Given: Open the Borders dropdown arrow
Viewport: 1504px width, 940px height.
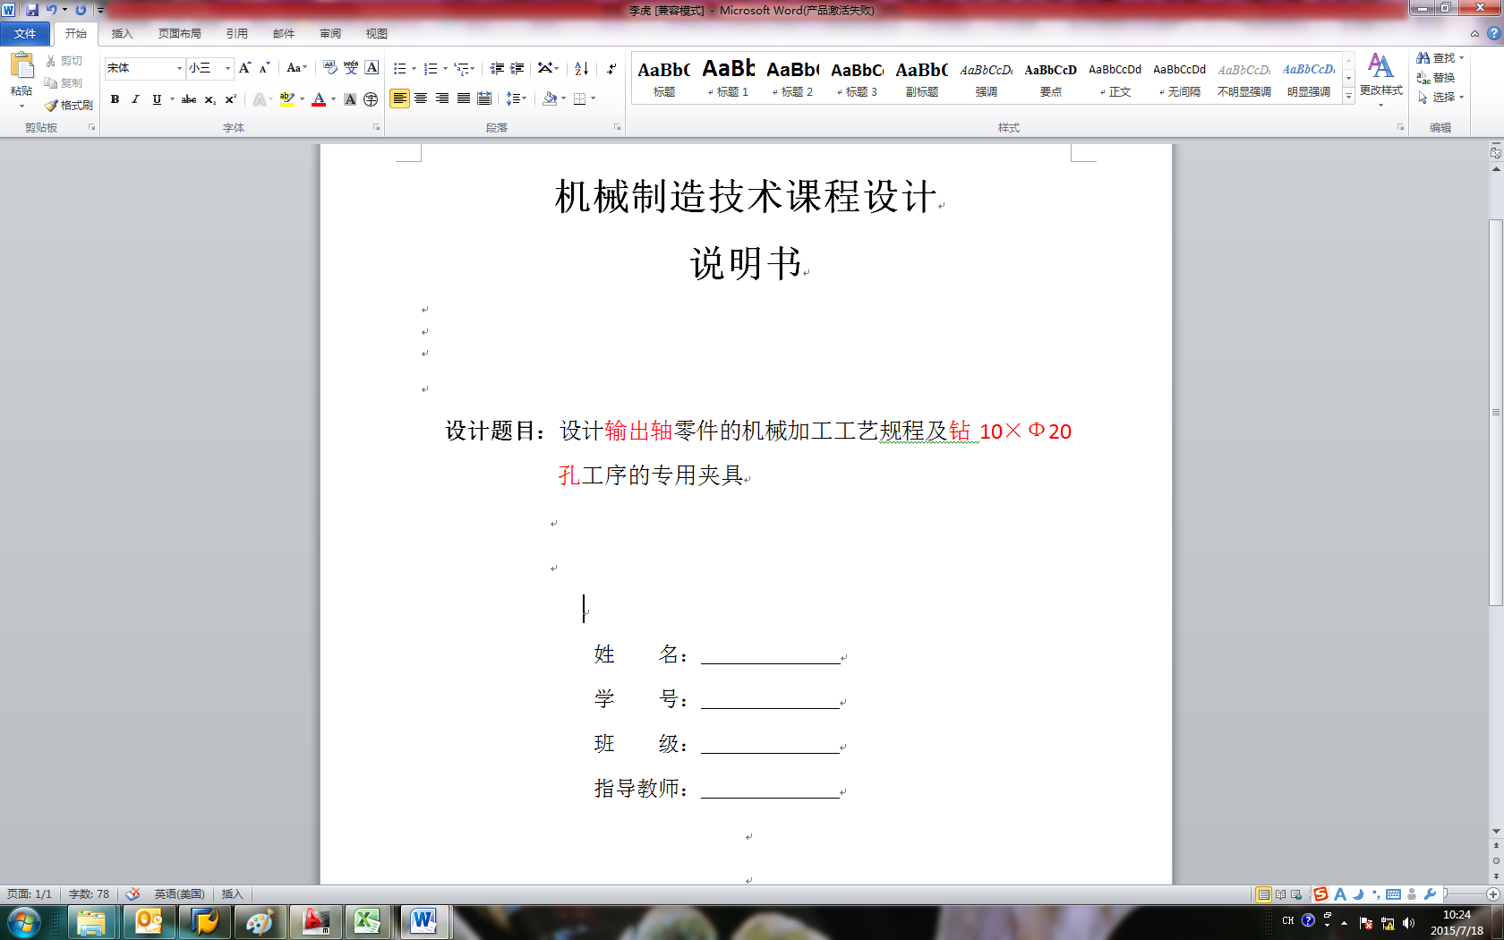Looking at the screenshot, I should pos(594,98).
